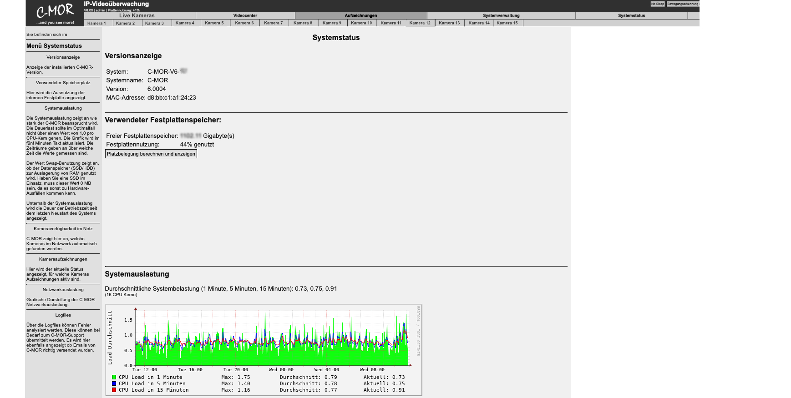The height and width of the screenshot is (398, 791).
Task: Click the Systemname value C-MOR
Action: click(157, 81)
